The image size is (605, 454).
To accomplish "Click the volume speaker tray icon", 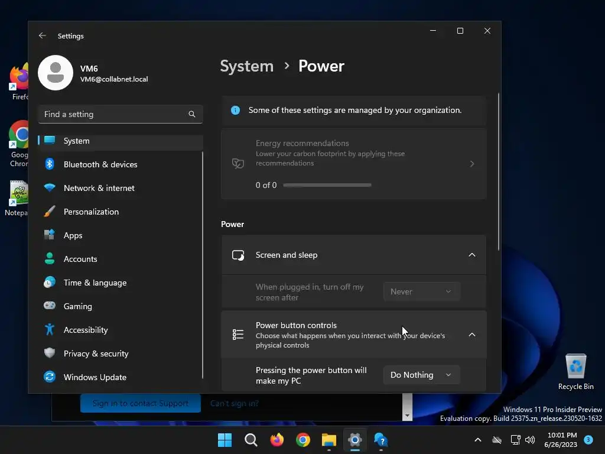I will 530,440.
